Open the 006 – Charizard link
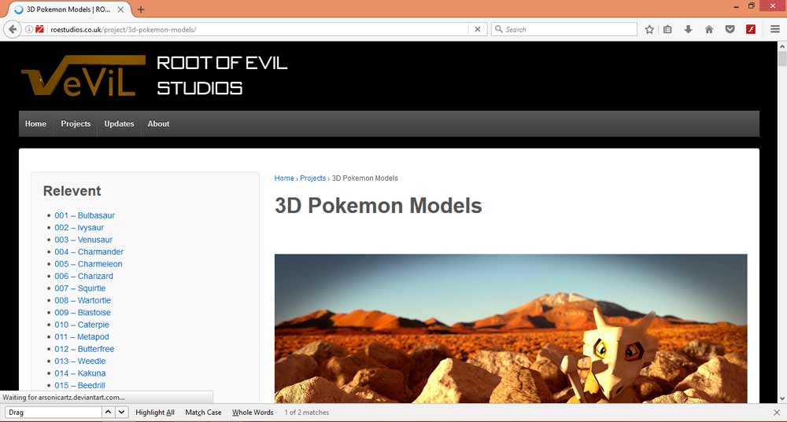The width and height of the screenshot is (787, 422). (x=83, y=276)
